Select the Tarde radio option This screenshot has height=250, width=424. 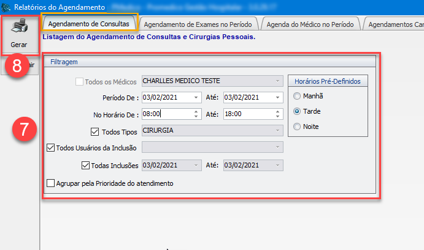click(298, 111)
